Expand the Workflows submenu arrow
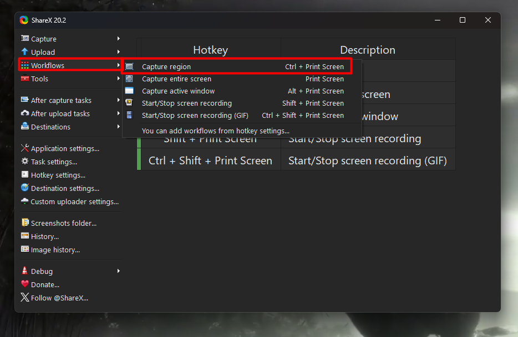 [118, 65]
